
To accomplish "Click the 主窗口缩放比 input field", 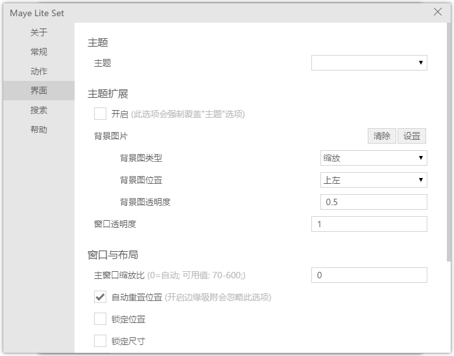I will [369, 275].
